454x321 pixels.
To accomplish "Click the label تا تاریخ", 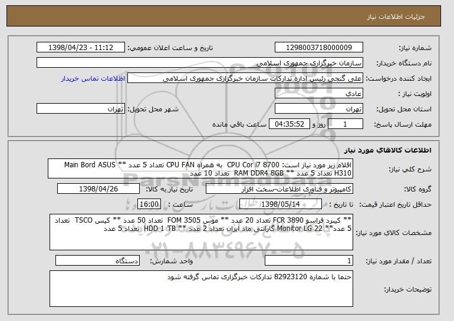I will (341, 205).
